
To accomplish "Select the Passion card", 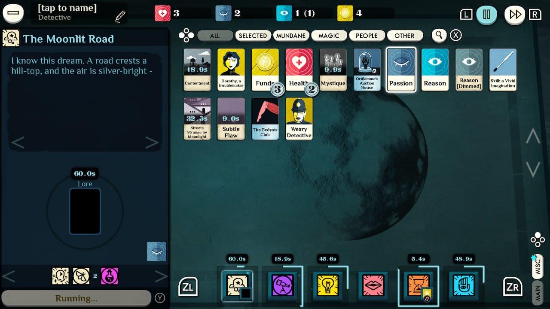I will pos(400,69).
